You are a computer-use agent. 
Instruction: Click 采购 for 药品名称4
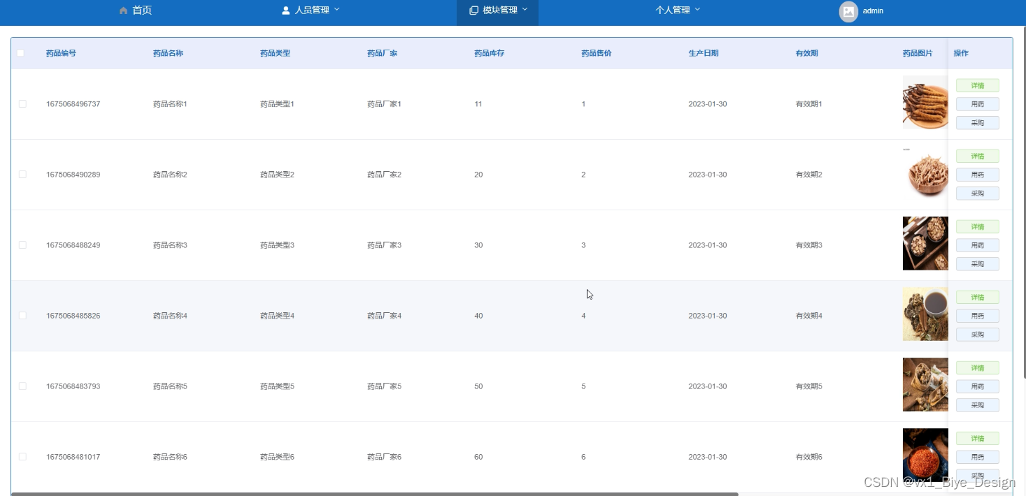tap(978, 335)
